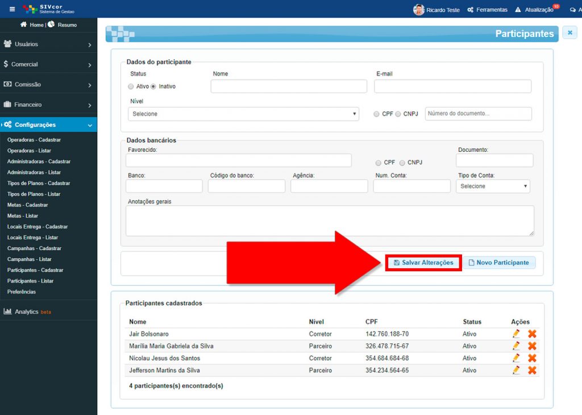
Task: Delete Nicolau Jesus dos Santos entry
Action: click(x=532, y=358)
